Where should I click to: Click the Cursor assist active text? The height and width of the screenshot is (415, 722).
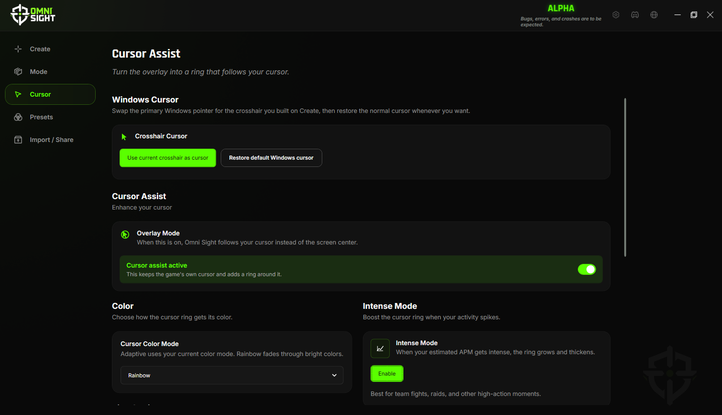tap(157, 265)
